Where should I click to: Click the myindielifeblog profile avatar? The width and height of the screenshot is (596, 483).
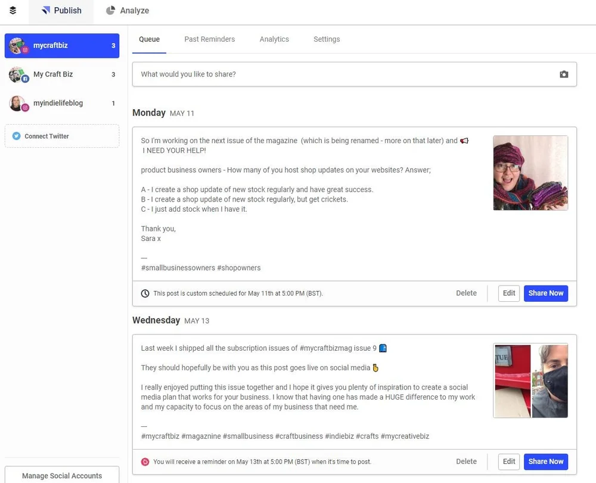[x=17, y=103]
